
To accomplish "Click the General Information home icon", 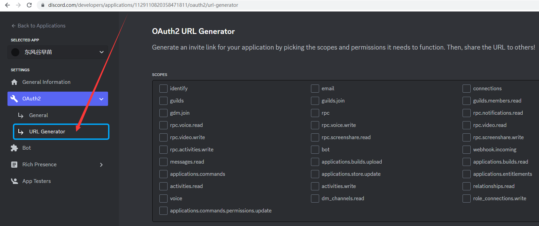I will [x=14, y=82].
